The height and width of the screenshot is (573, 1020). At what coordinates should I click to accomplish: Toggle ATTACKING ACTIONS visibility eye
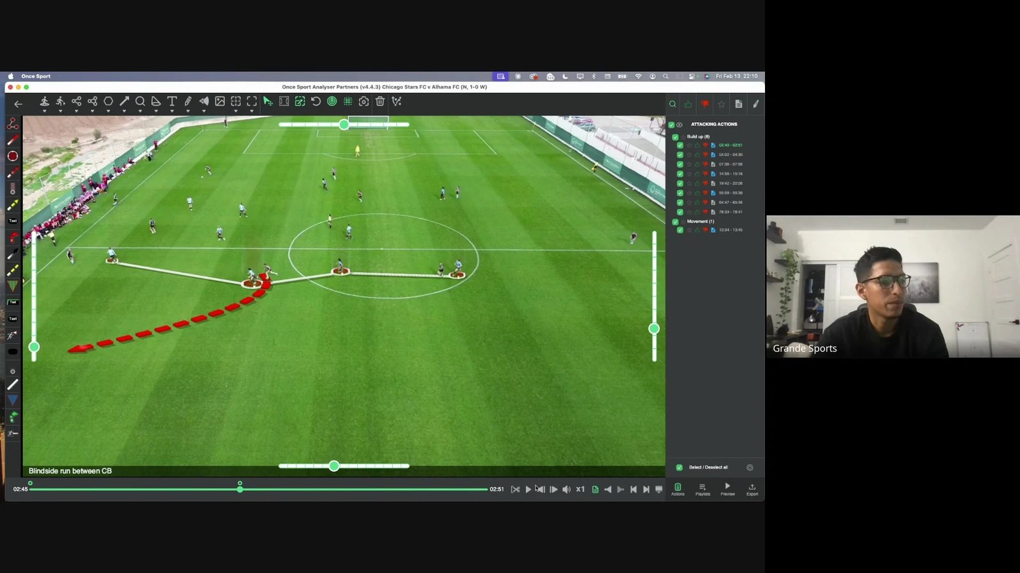(680, 125)
